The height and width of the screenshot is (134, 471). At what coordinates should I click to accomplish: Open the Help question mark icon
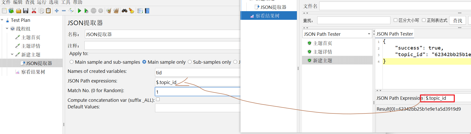147,11
